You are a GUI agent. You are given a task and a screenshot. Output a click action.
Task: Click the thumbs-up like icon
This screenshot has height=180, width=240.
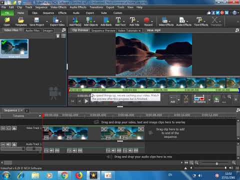(x=209, y=13)
